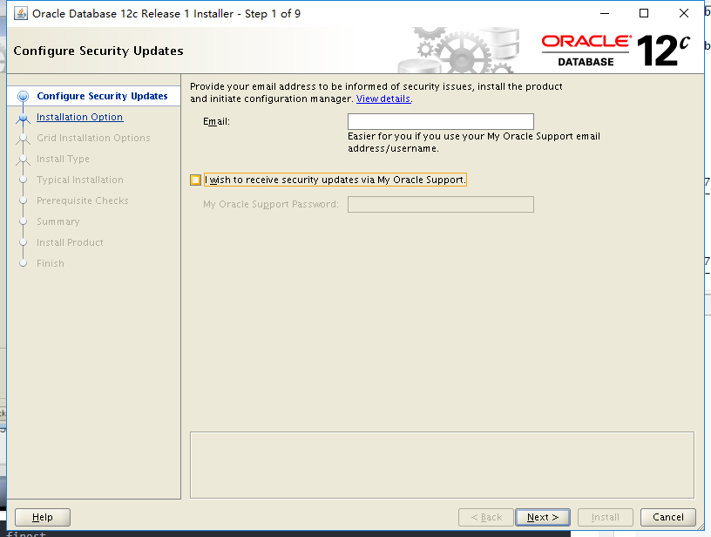This screenshot has width=711, height=537.
Task: Click the Finish step in sidebar
Action: [51, 263]
